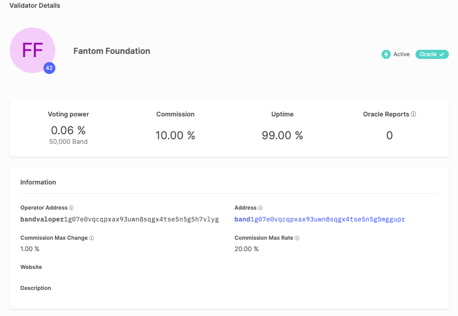Click the Active status text
Screen dimensions: 458x316
pos(401,54)
